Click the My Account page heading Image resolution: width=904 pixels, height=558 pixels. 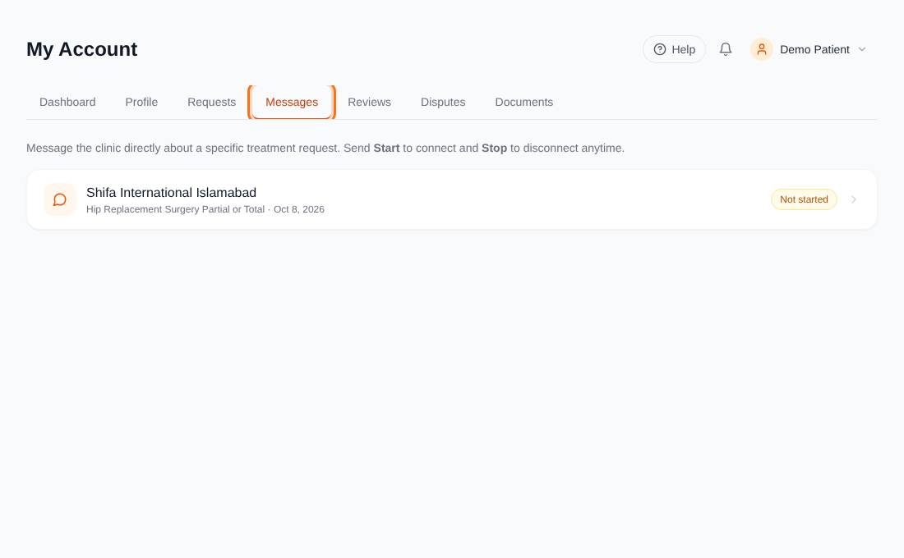(82, 49)
